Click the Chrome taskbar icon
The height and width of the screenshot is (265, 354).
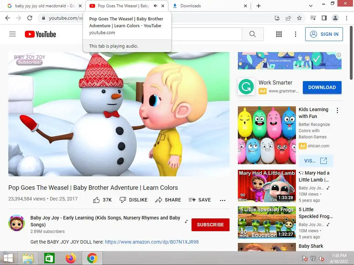tap(92, 258)
